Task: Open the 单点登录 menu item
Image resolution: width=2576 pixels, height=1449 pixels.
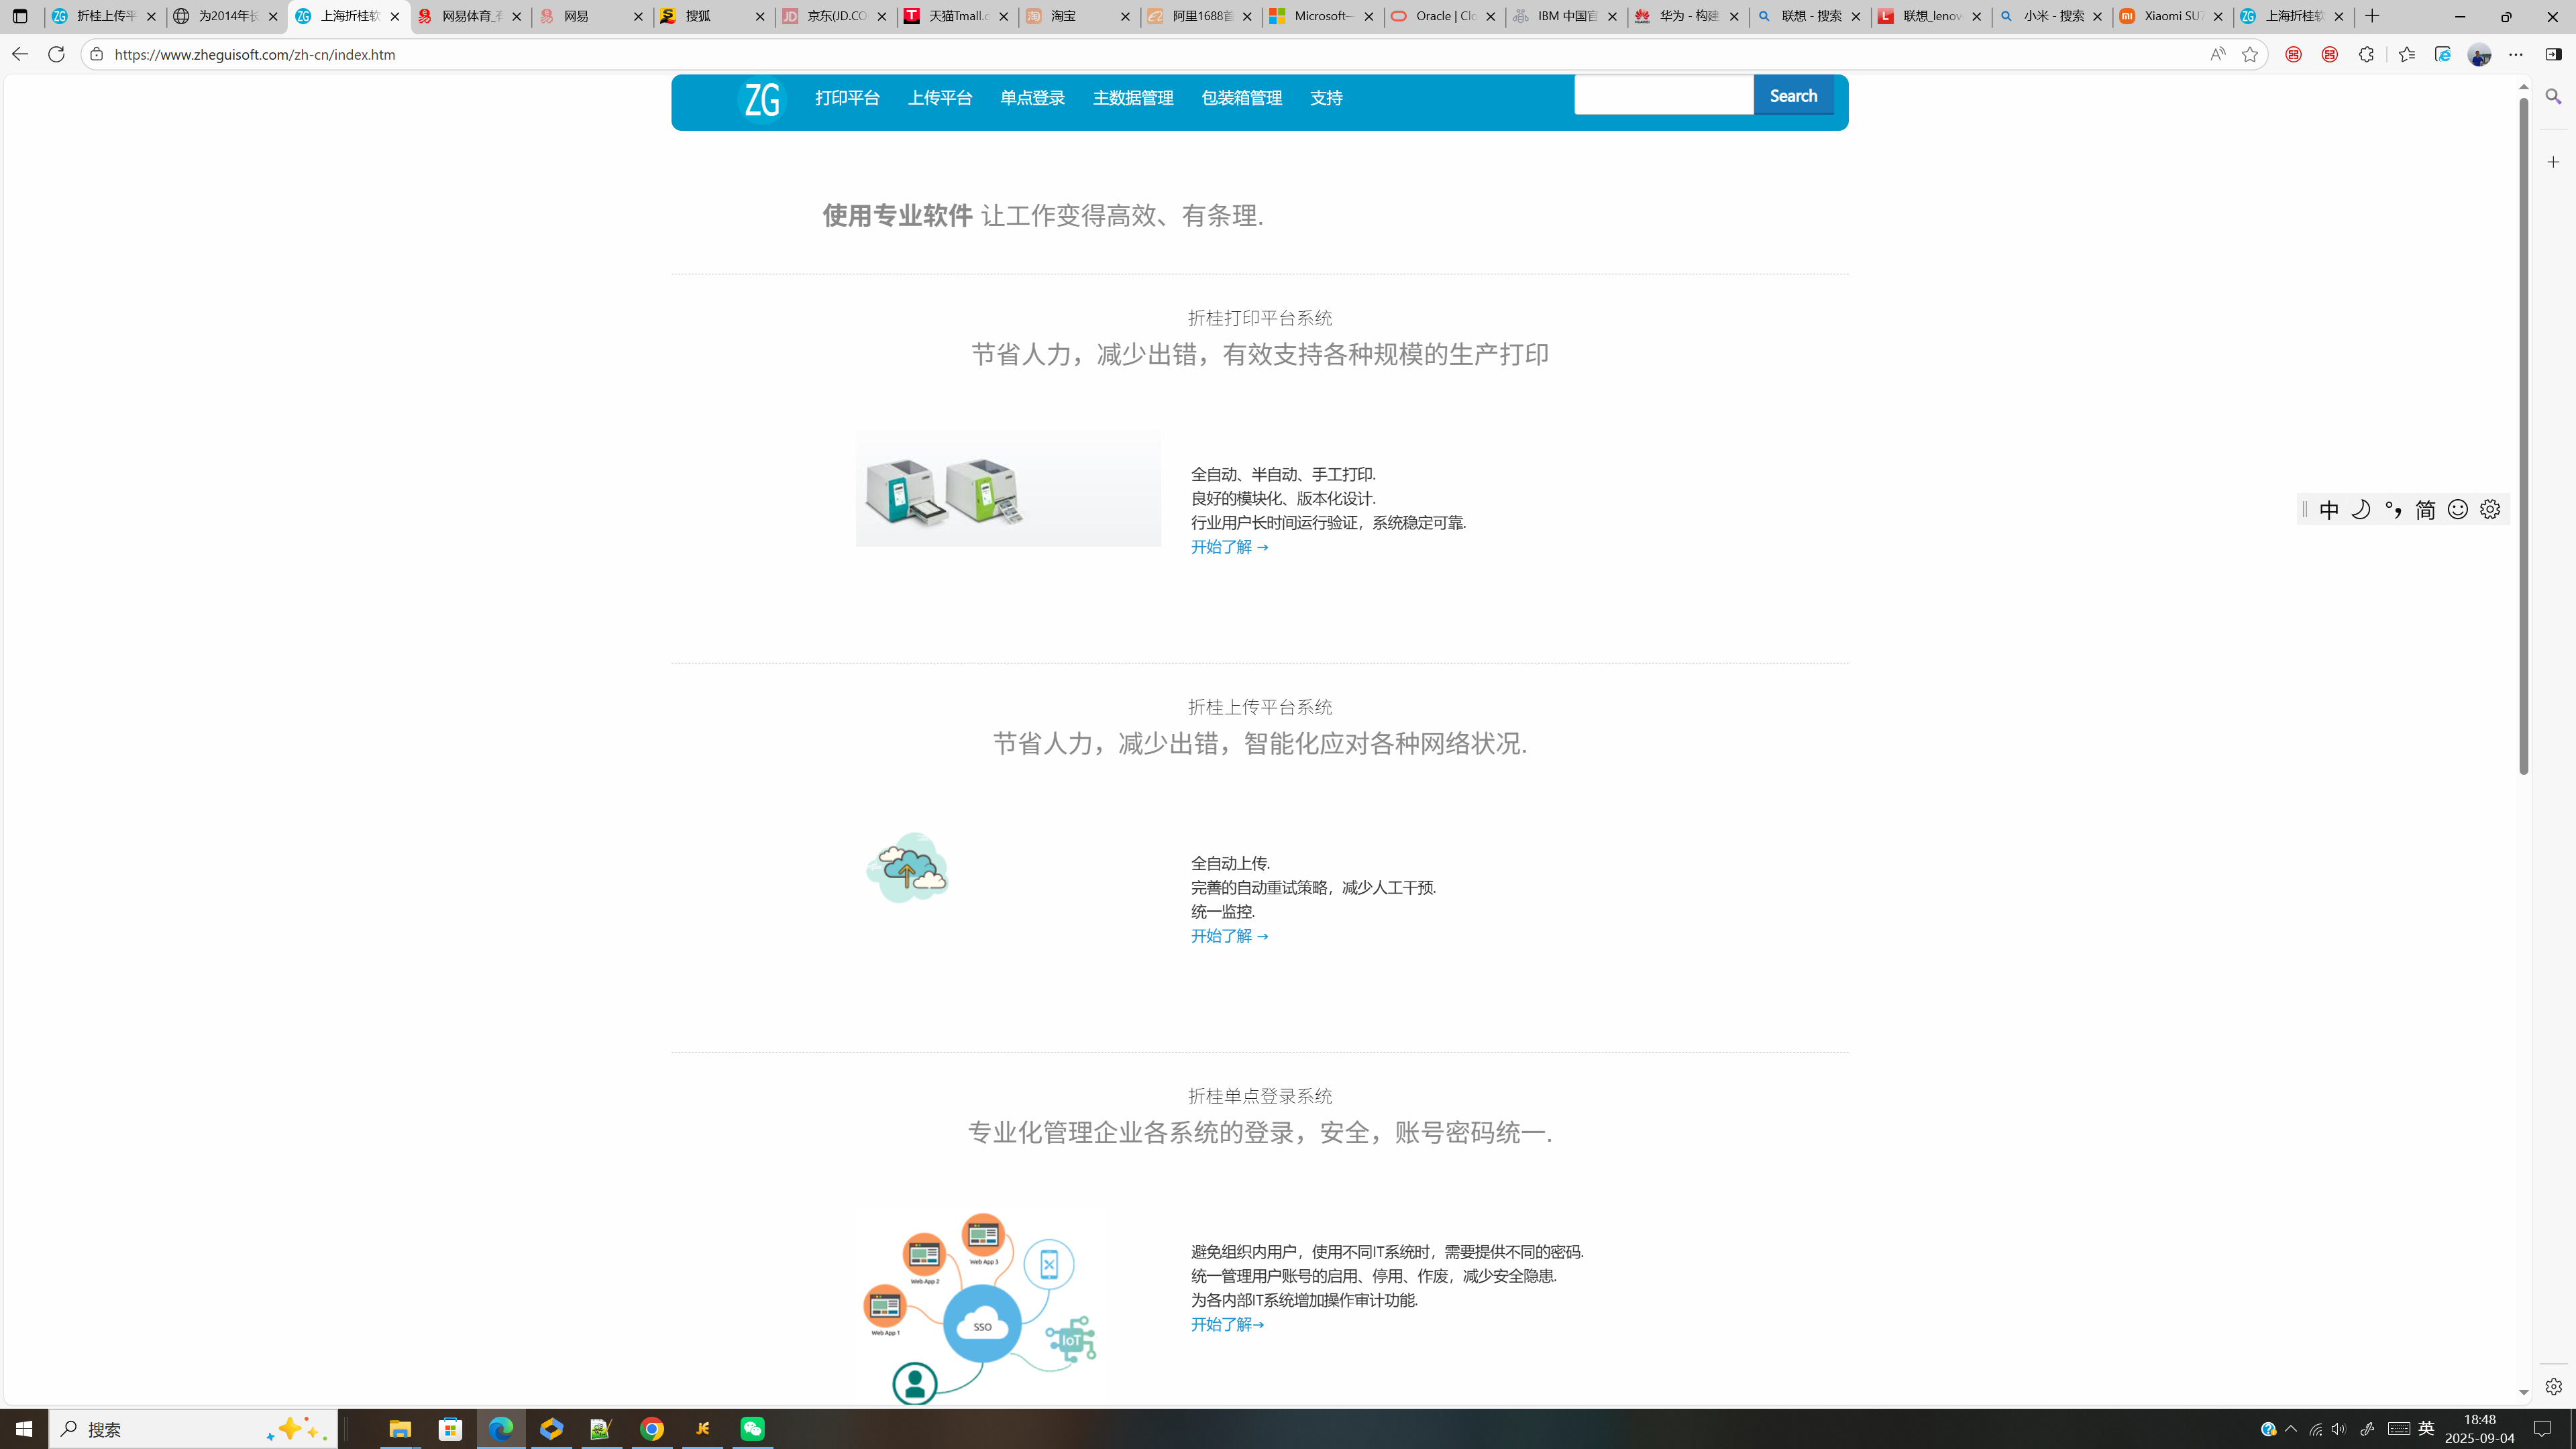Action: (x=1032, y=98)
